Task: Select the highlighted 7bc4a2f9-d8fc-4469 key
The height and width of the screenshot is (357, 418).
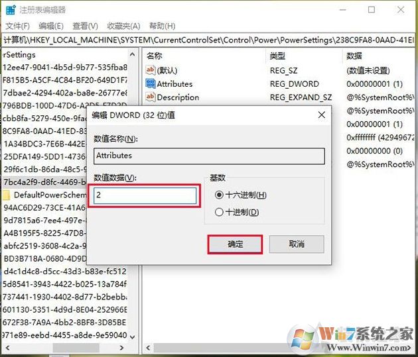Action: (x=45, y=182)
